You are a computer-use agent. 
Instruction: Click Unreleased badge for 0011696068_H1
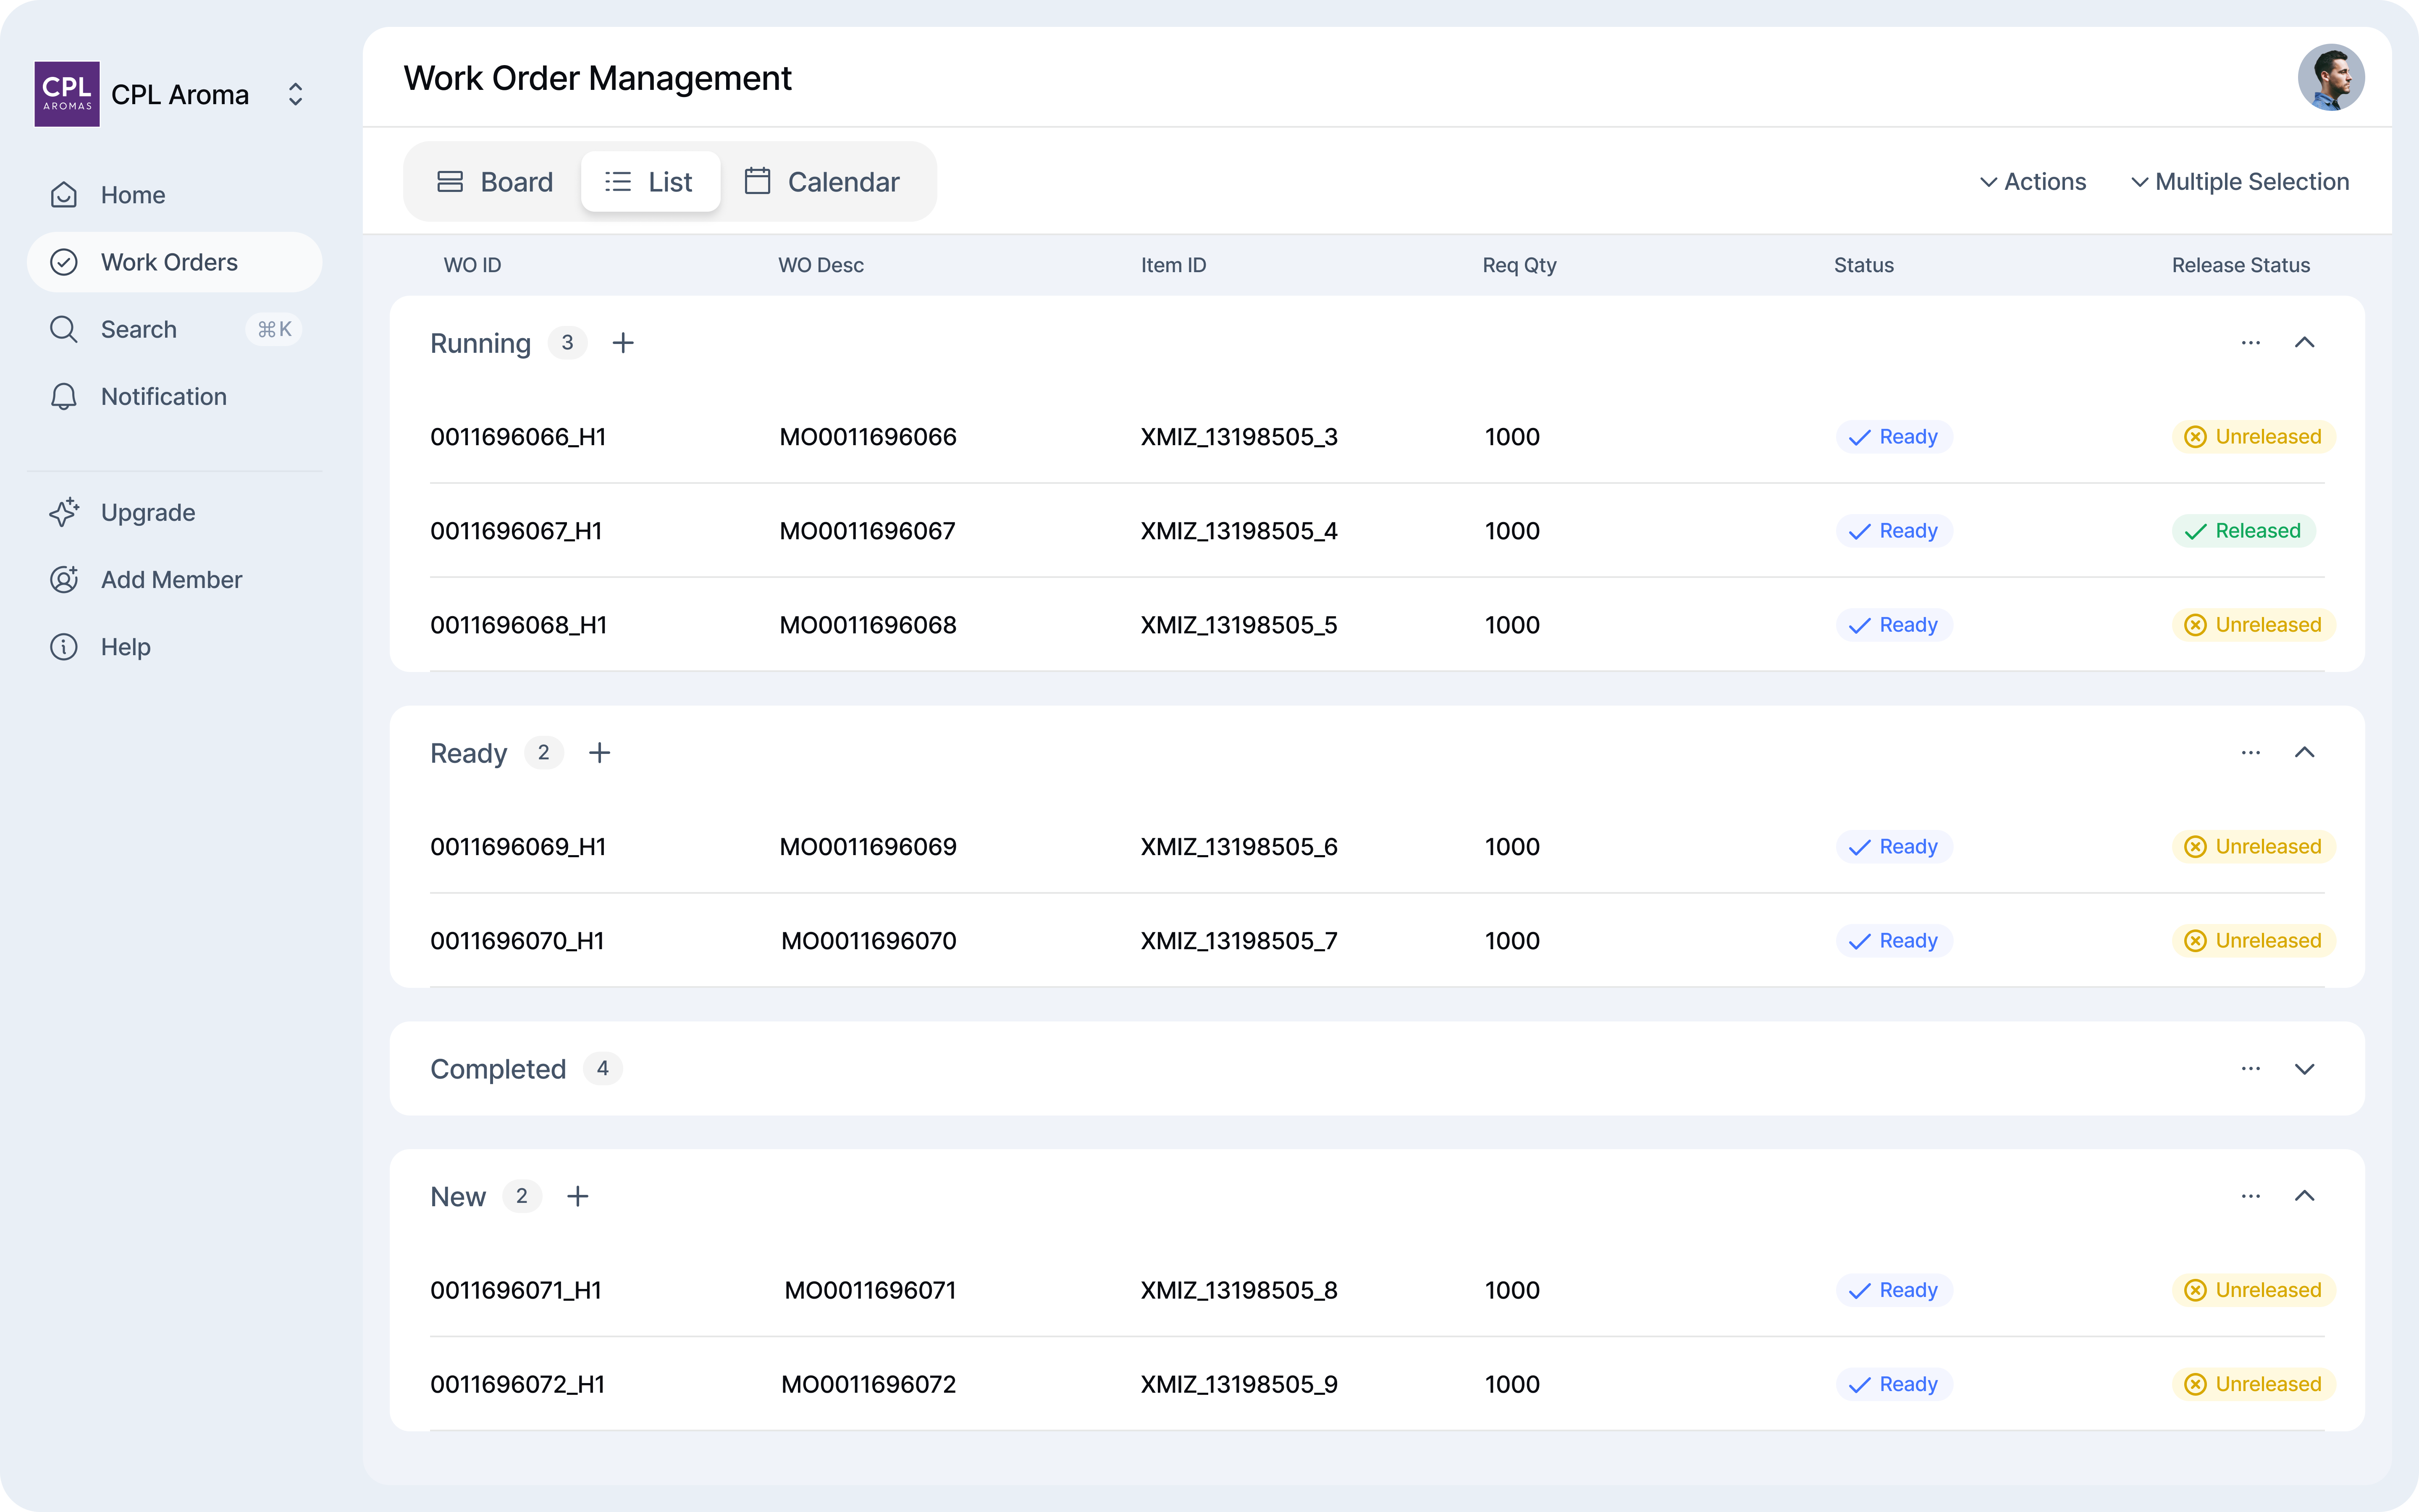(2253, 625)
